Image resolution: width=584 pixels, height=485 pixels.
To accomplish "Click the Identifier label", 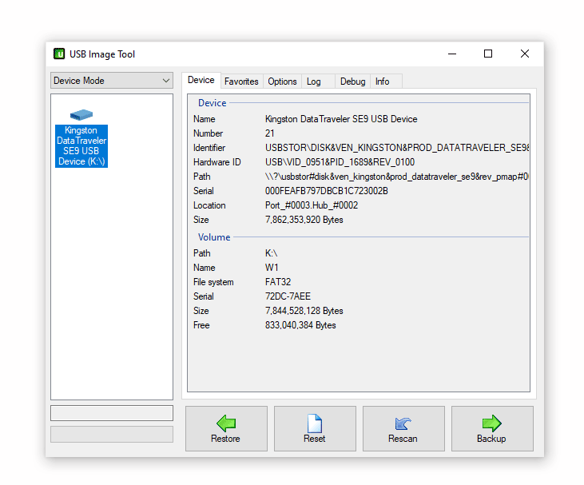I will [209, 148].
